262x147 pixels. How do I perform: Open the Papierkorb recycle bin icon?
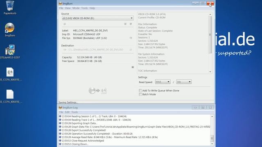[x=10, y=7]
